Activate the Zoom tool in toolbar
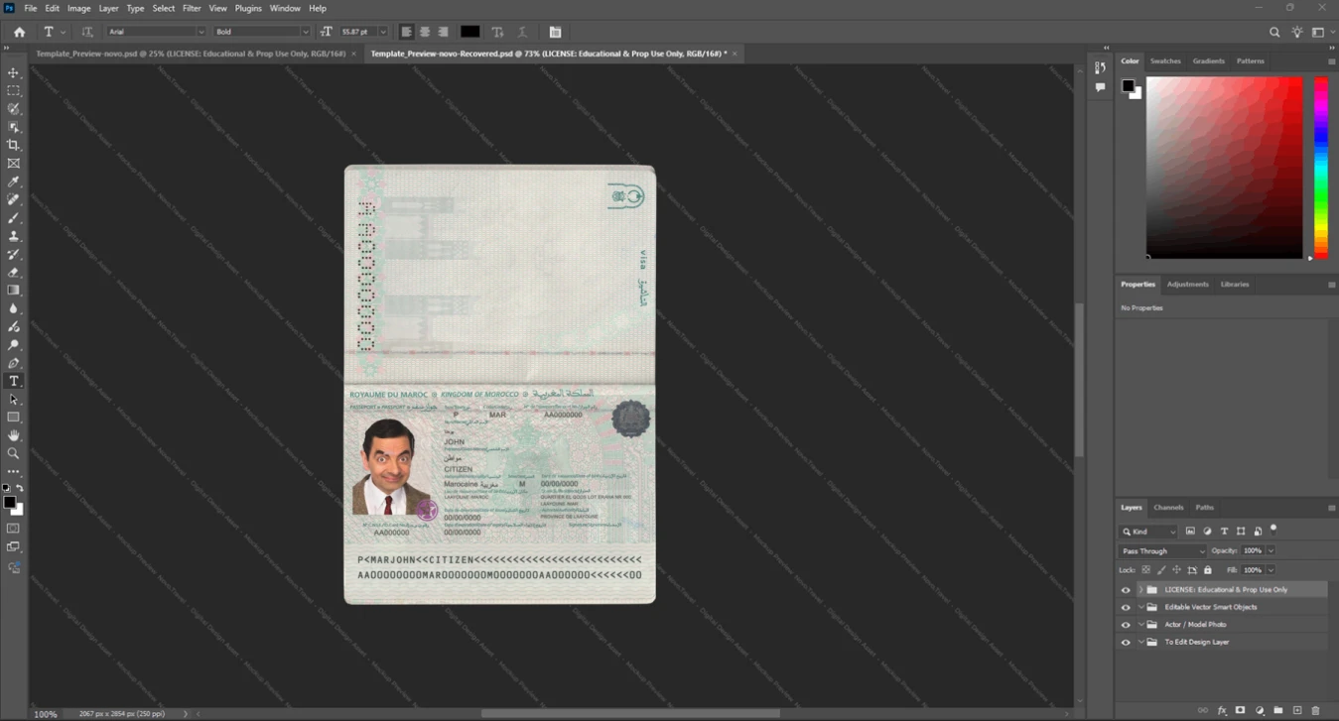The width and height of the screenshot is (1339, 721). tap(14, 453)
